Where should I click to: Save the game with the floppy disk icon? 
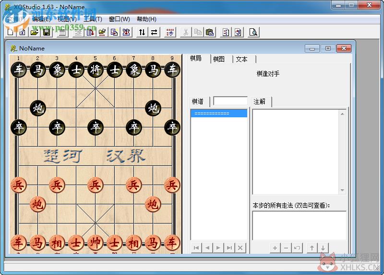[47, 32]
